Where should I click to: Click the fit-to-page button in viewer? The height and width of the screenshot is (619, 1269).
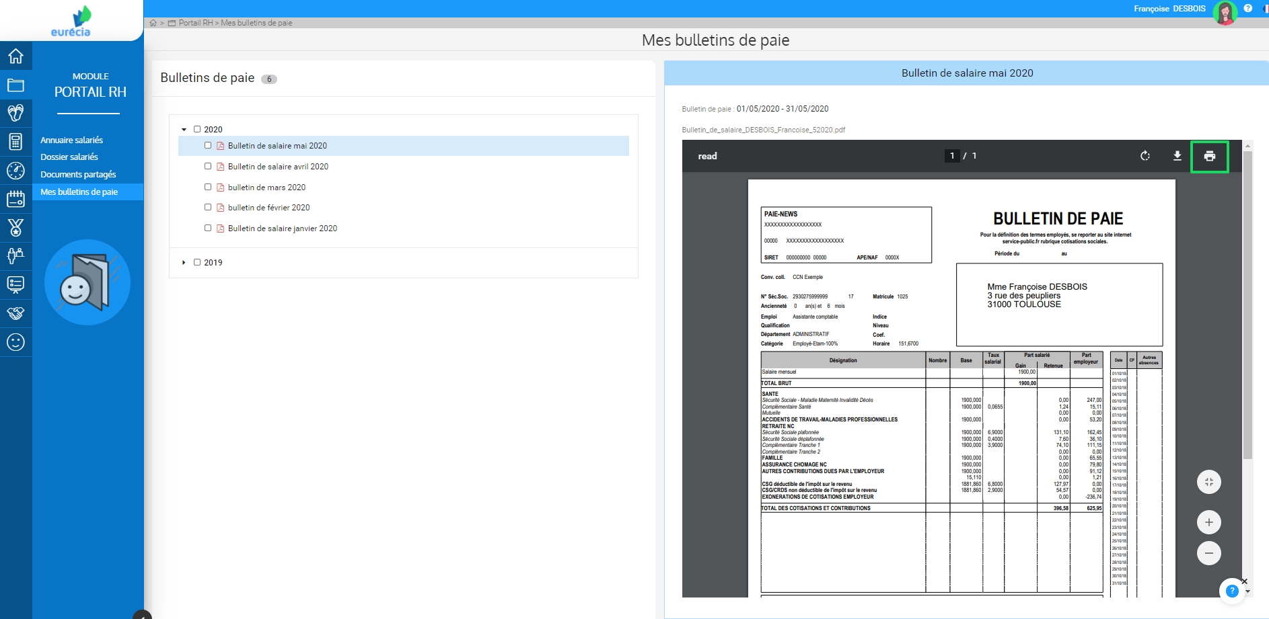click(1208, 482)
